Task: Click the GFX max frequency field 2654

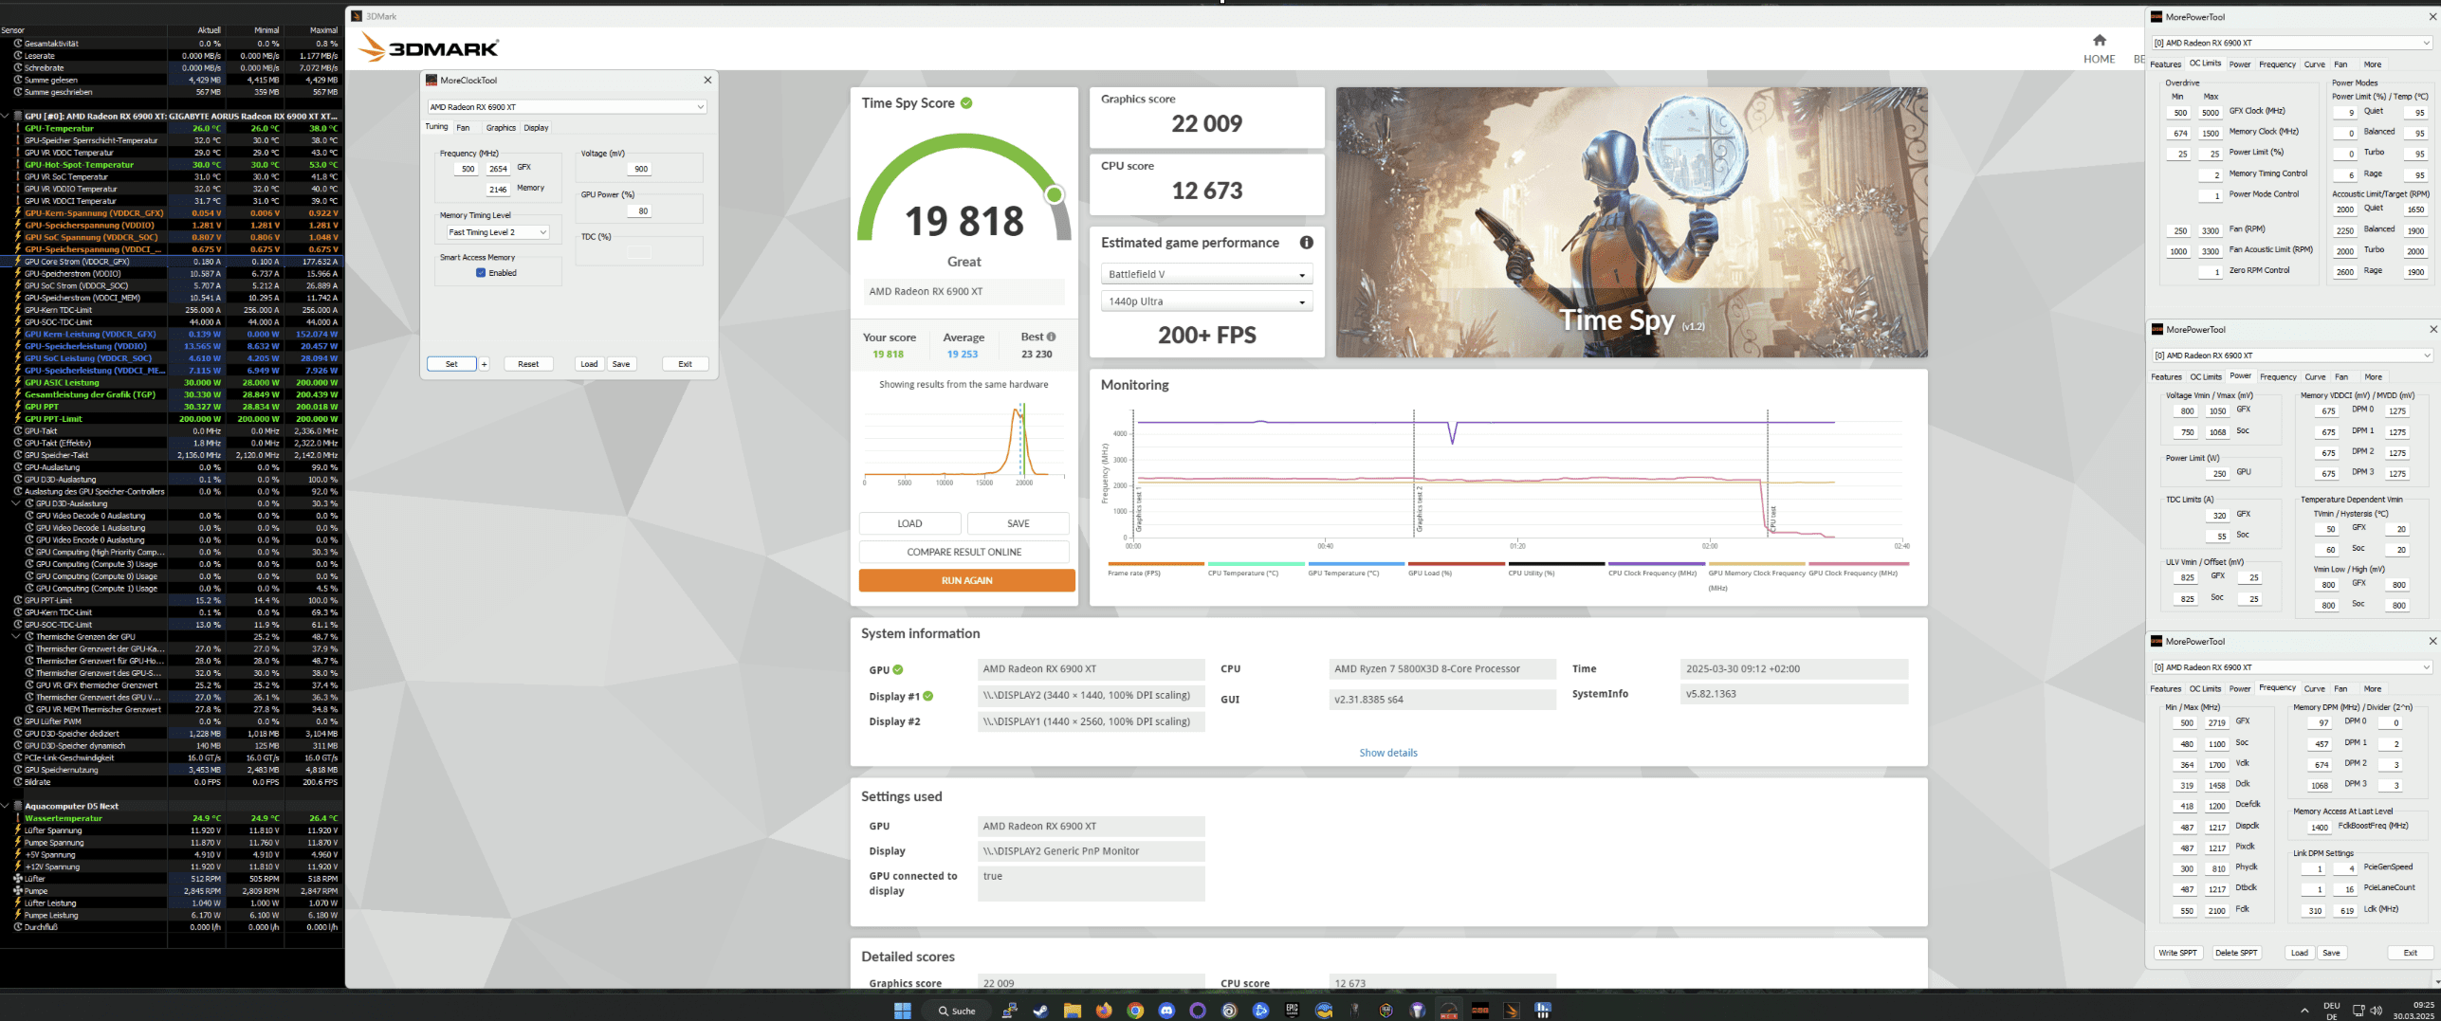Action: 498,169
